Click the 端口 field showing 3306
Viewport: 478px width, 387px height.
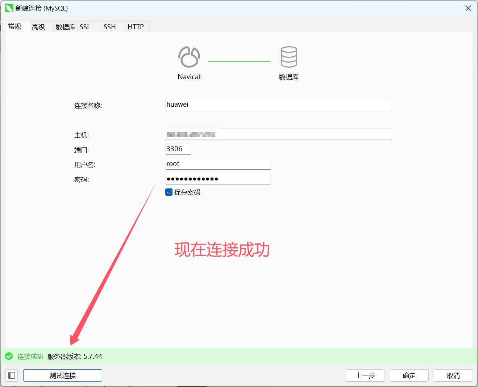tap(178, 149)
